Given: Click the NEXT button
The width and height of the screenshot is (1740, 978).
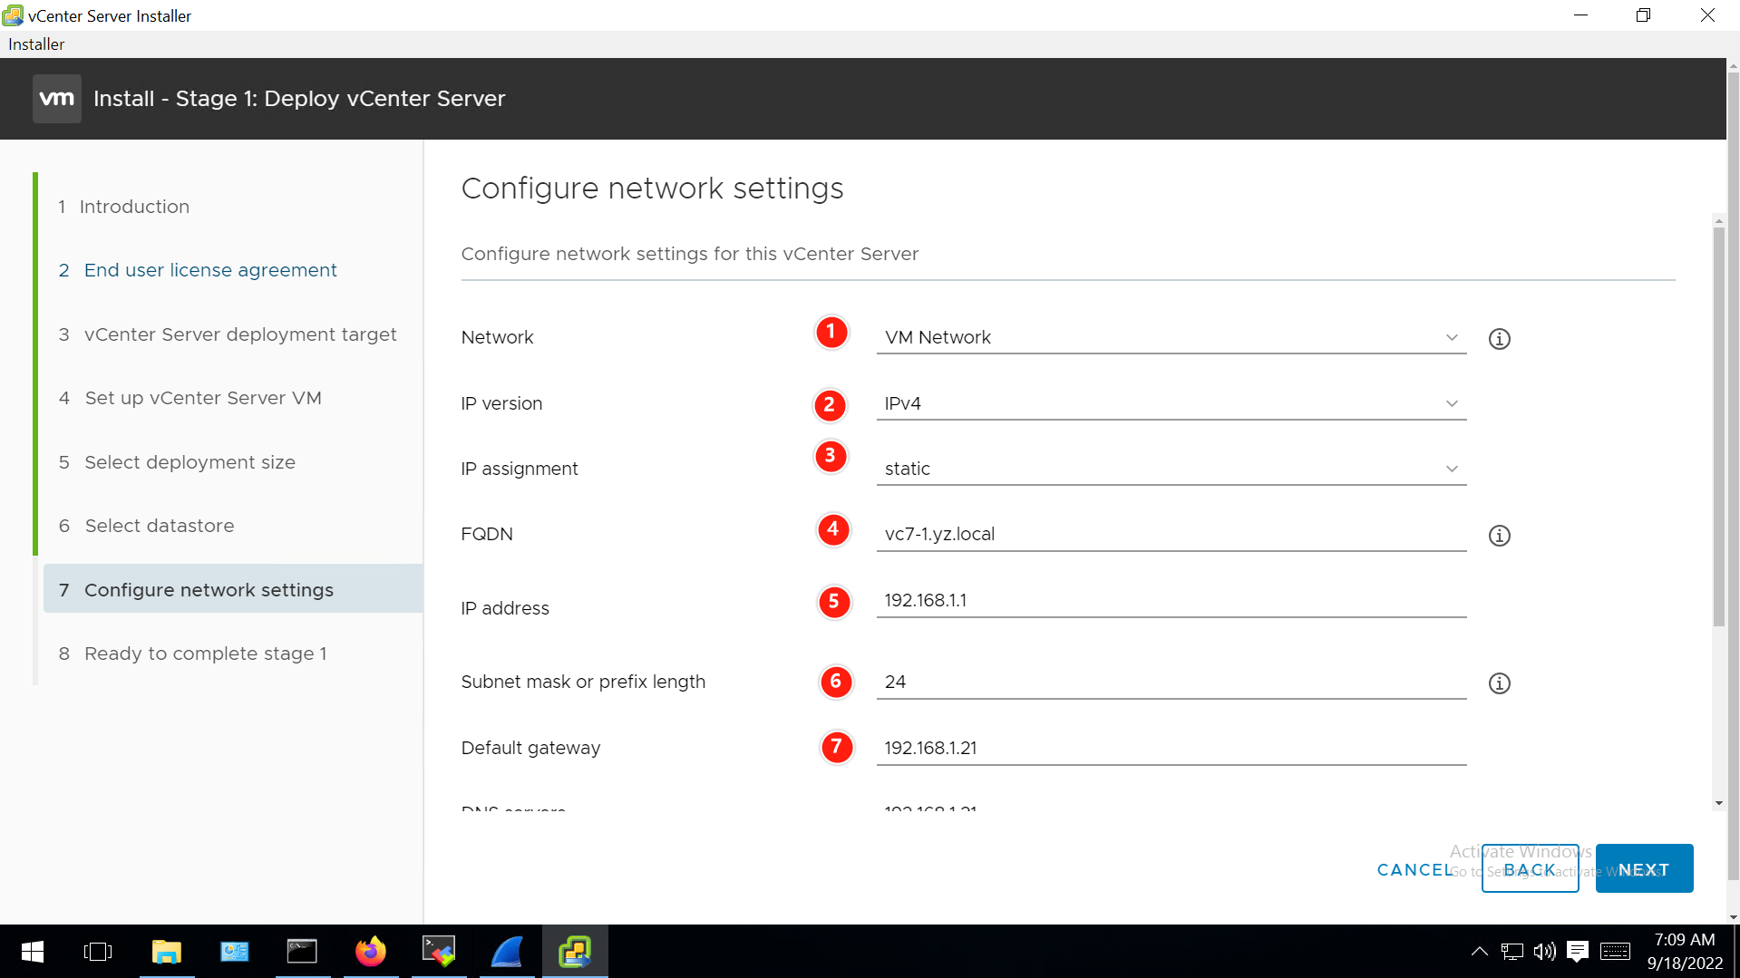Looking at the screenshot, I should pyautogui.click(x=1644, y=869).
